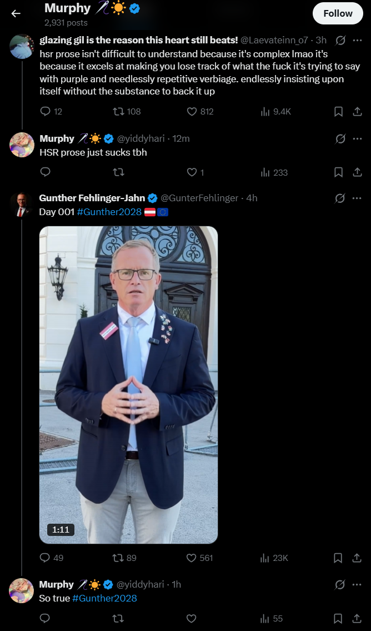Click #Gunther2028 link in Murphy's reply

[104, 598]
